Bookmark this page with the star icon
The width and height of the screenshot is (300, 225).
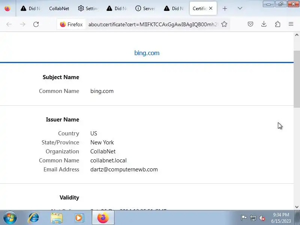[224, 24]
